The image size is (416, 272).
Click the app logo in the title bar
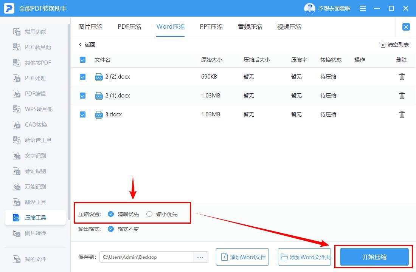click(x=9, y=8)
